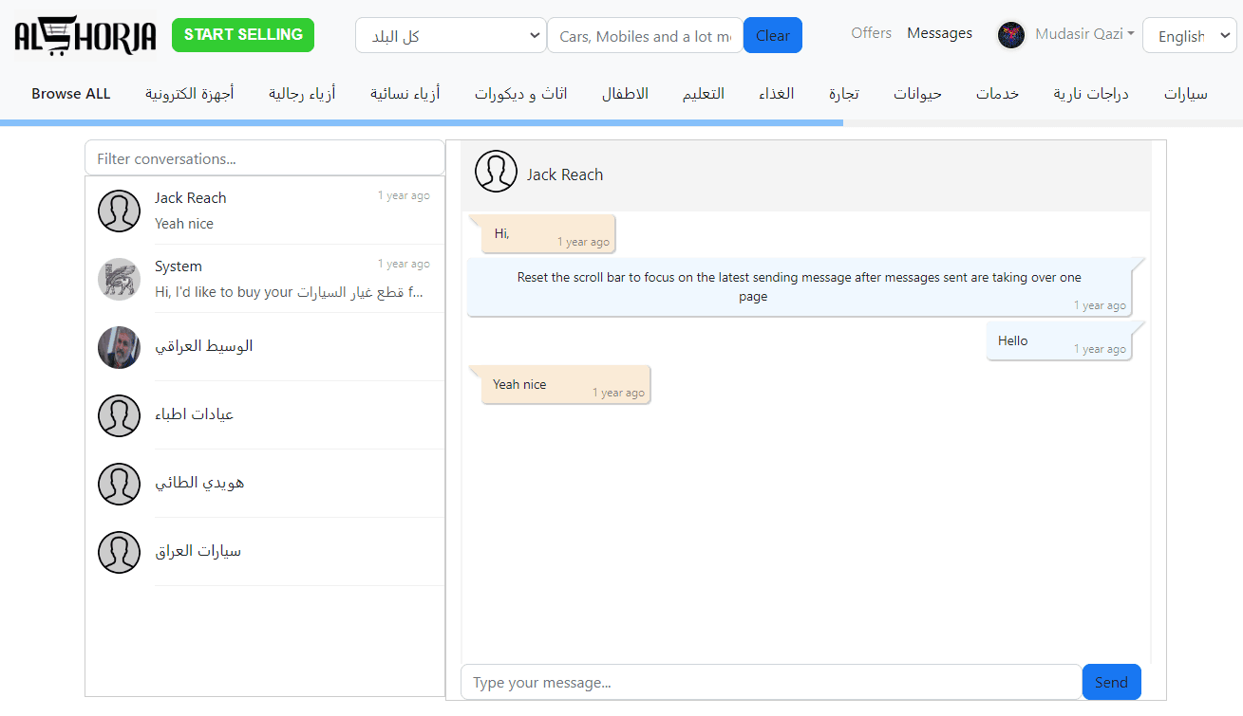The width and height of the screenshot is (1243, 716).
Task: Expand the Mudasir Qazi user menu
Action: pos(1084,34)
